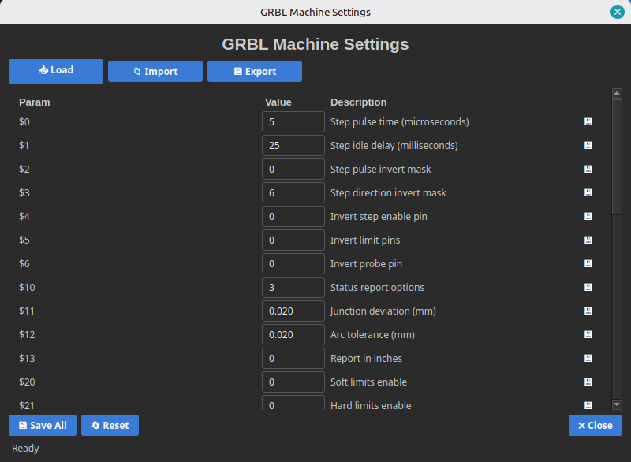Select the "Step pulse time (microseconds)" description

[x=400, y=122]
